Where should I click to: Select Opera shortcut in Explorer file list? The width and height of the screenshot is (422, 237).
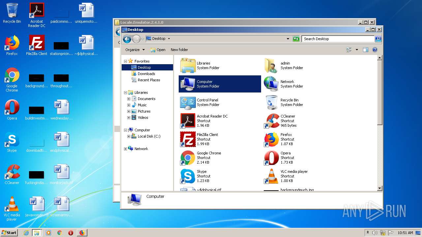pos(271,158)
